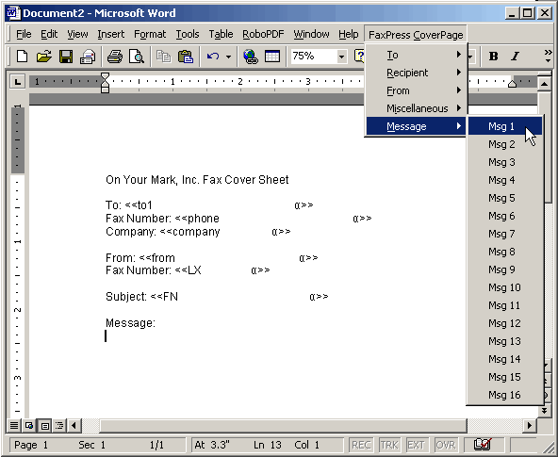Click the tab alignment selector on ruler

coord(17,82)
